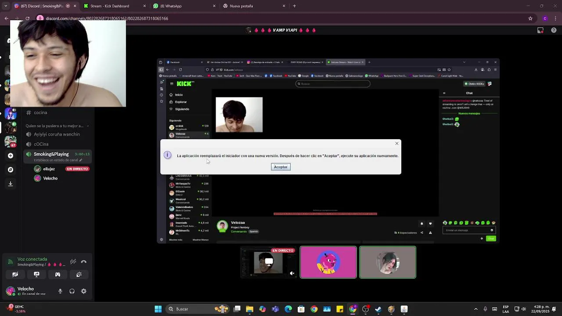Select the live stream thumbnail tile
This screenshot has width=562, height=316.
pyautogui.click(x=269, y=262)
